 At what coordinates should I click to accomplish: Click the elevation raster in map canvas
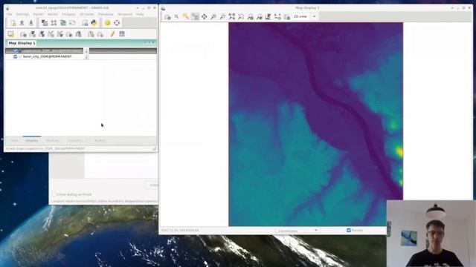pyautogui.click(x=315, y=124)
